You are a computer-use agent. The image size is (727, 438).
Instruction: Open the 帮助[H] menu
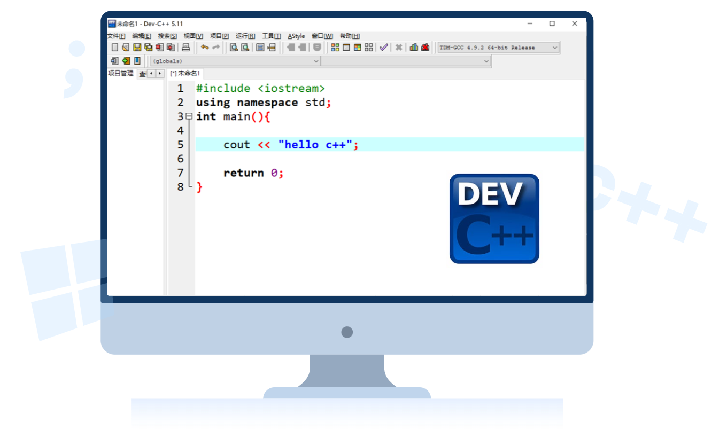click(x=350, y=36)
